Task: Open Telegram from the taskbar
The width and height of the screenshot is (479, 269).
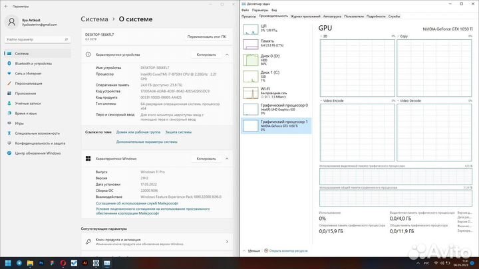Action: click(x=19, y=263)
